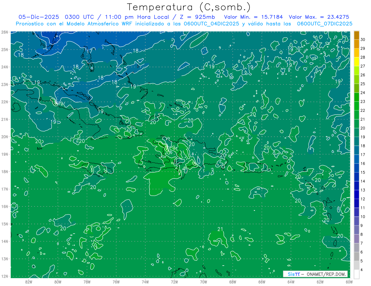Pick the dark orange swatch atop color scale
371x286 pixels.
(356, 35)
